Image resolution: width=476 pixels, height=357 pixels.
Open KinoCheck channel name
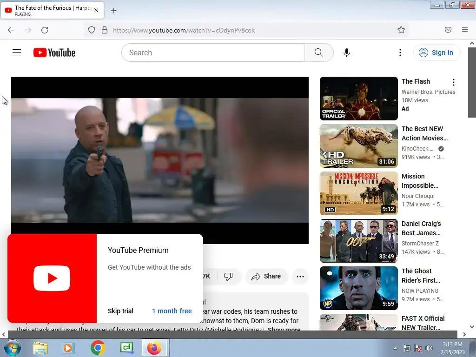[417, 148]
